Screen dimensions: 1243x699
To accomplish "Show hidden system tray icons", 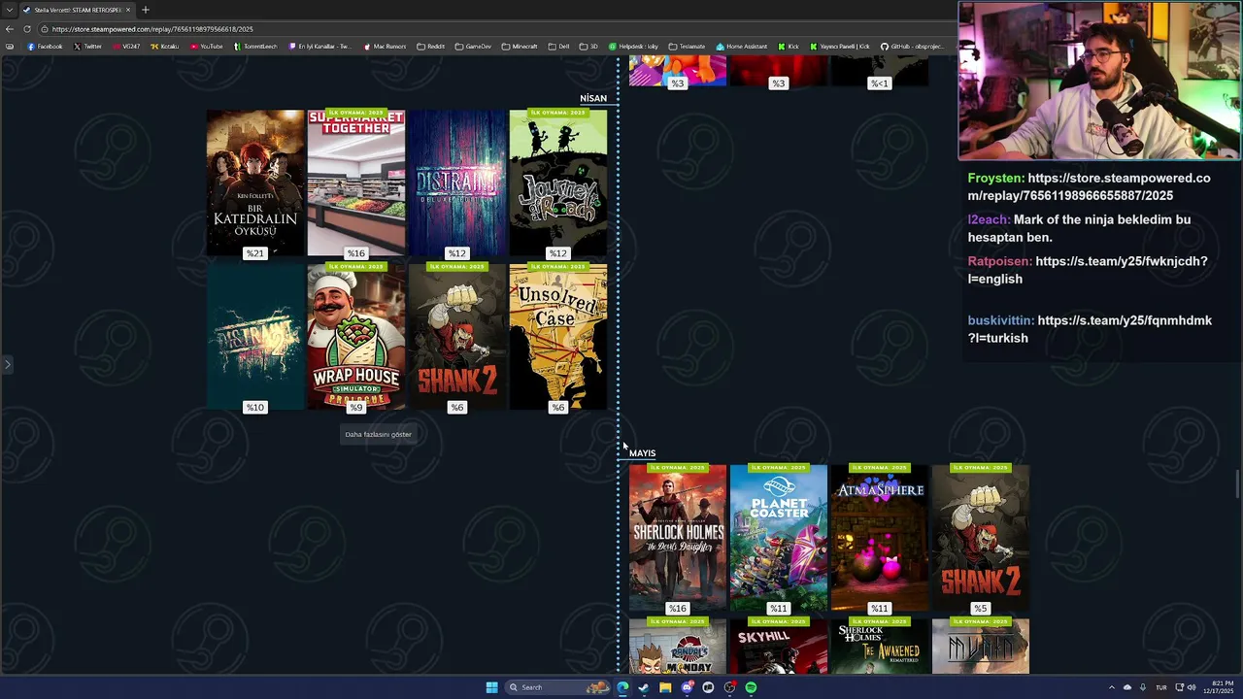I will 1112,687.
